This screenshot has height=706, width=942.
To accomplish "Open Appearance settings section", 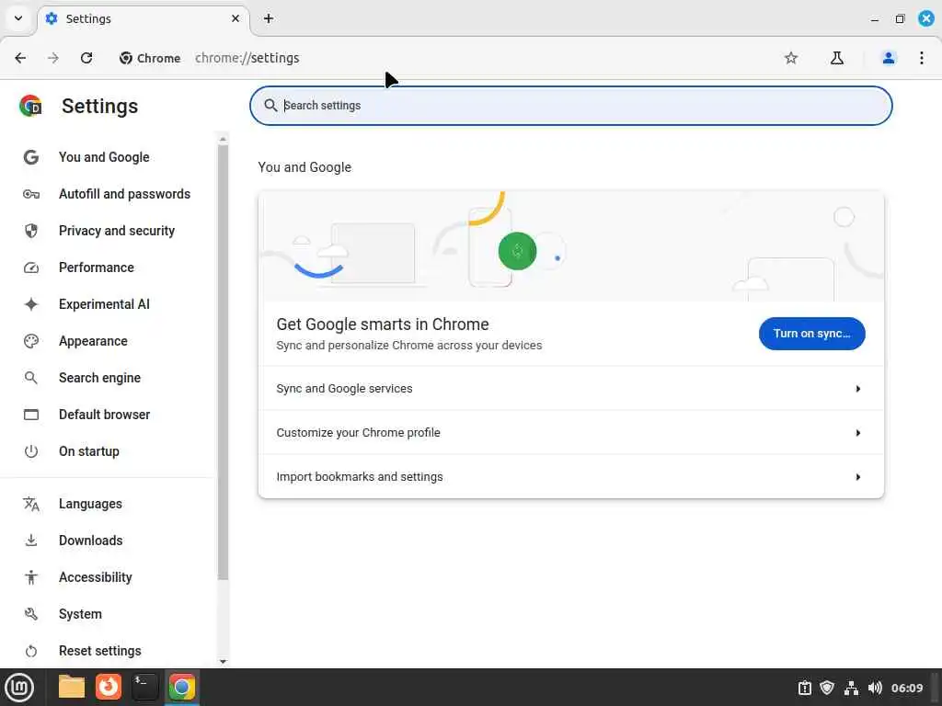I will click(x=93, y=341).
